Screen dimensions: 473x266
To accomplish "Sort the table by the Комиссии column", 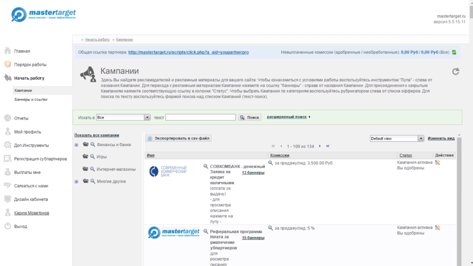I will [x=280, y=156].
